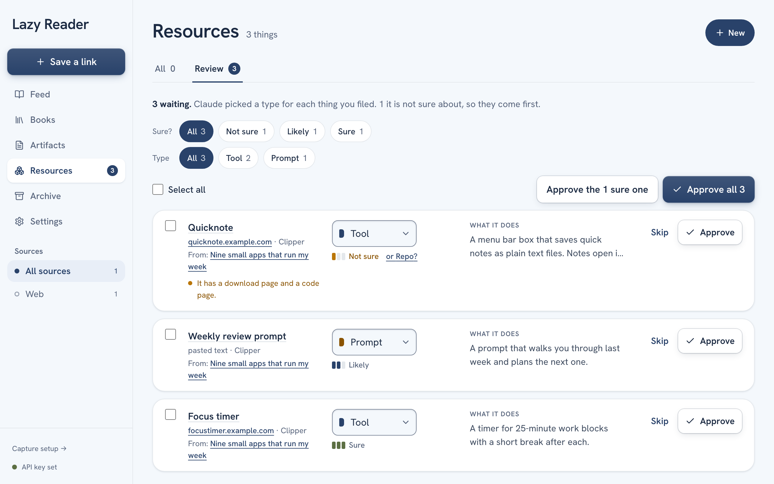Click the Sure confidence bars for Focus timer
The width and height of the screenshot is (774, 484).
338,445
